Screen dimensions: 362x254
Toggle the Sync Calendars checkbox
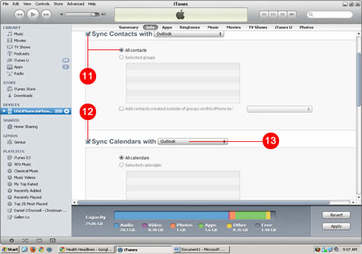tap(88, 141)
